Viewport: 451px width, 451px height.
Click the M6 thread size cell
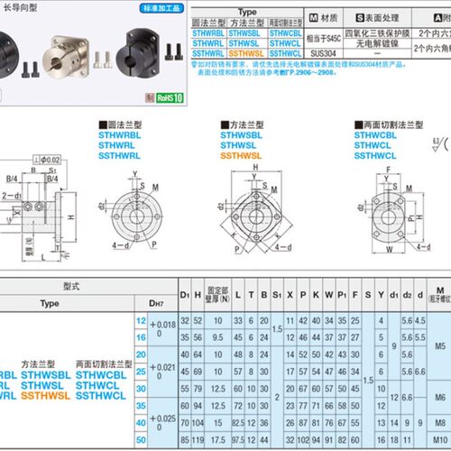440,398
